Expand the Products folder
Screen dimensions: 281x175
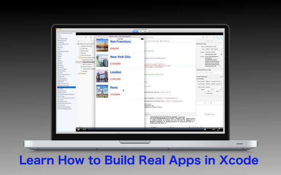[78, 73]
